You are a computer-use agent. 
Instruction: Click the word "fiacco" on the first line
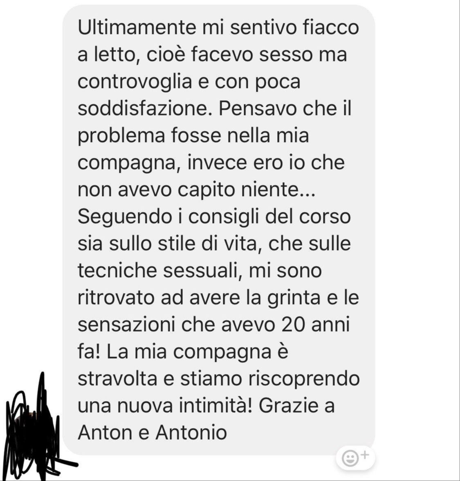pyautogui.click(x=331, y=27)
